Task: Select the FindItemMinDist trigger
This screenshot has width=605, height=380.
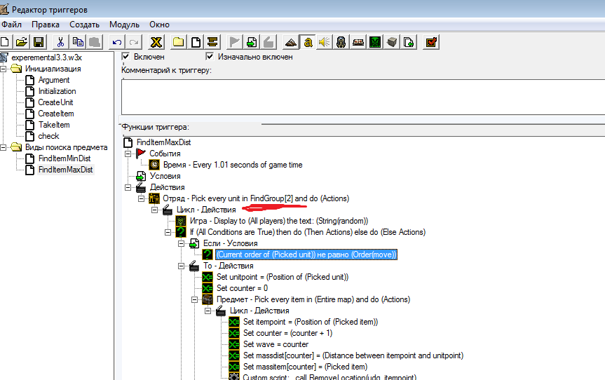Action: [64, 158]
